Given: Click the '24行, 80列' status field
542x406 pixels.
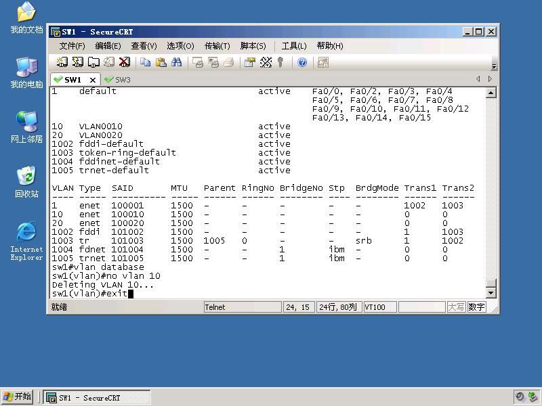Looking at the screenshot, I should (339, 307).
